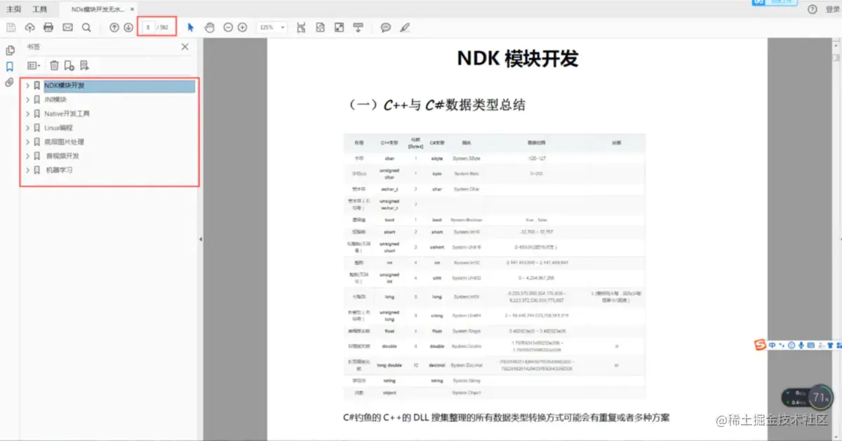The height and width of the screenshot is (441, 842).
Task: Select the Hand tool
Action: (209, 27)
